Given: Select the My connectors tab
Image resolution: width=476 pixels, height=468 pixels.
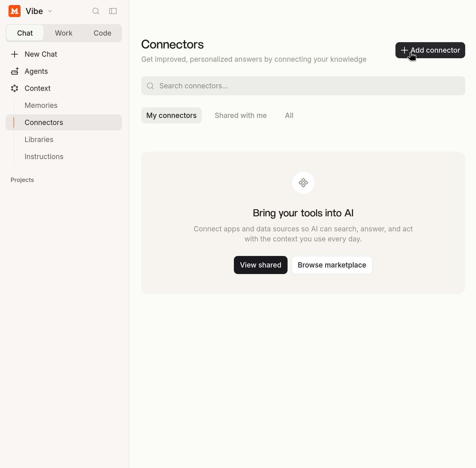Looking at the screenshot, I should coord(171,115).
